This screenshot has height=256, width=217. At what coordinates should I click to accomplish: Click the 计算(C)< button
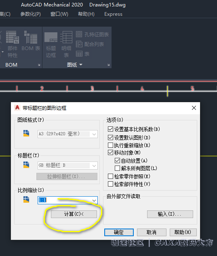point(74,214)
